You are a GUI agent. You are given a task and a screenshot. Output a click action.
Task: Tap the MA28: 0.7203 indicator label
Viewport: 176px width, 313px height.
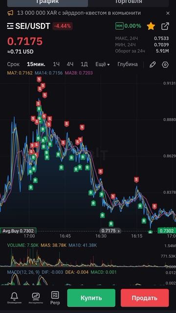79,73
